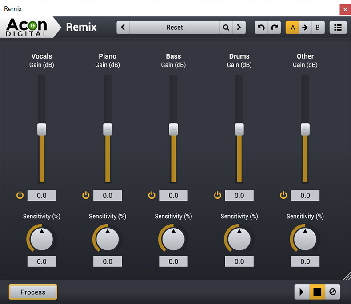Click the Bass sensitivity value field

173,261
